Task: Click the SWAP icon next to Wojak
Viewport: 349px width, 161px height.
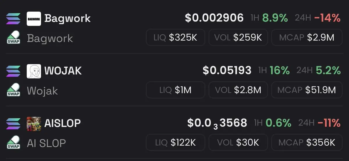Action: (x=13, y=90)
